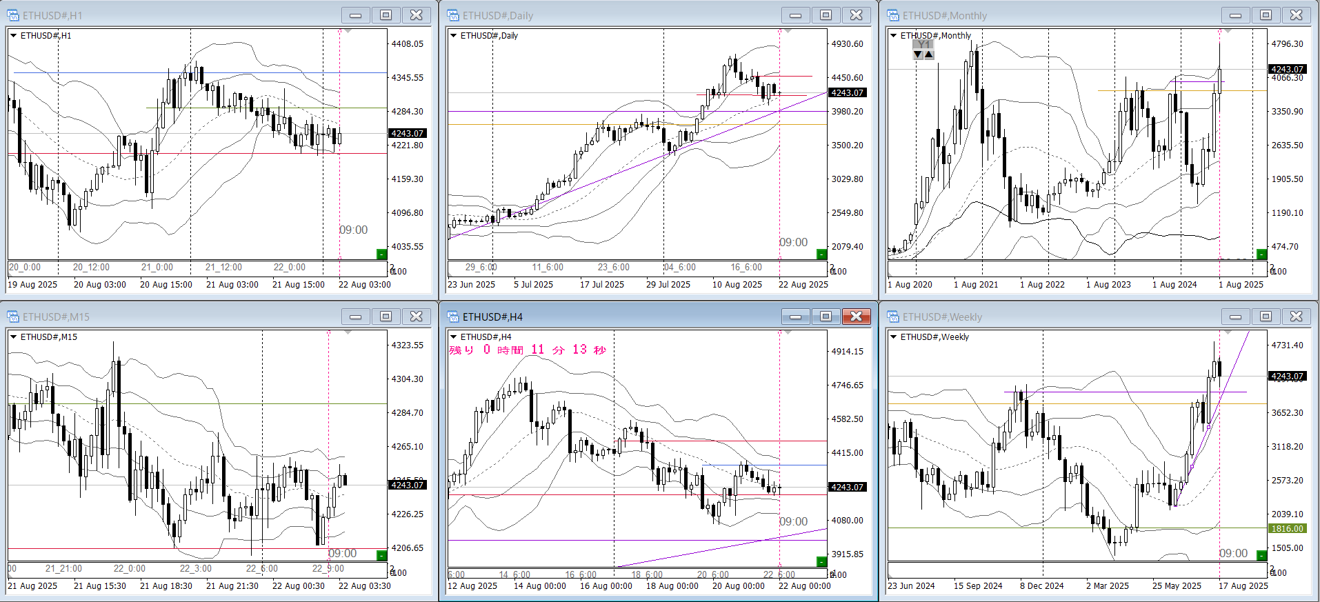1320x602 pixels.
Task: Maximize the ETHUSD#,Daily chart window
Action: point(826,15)
